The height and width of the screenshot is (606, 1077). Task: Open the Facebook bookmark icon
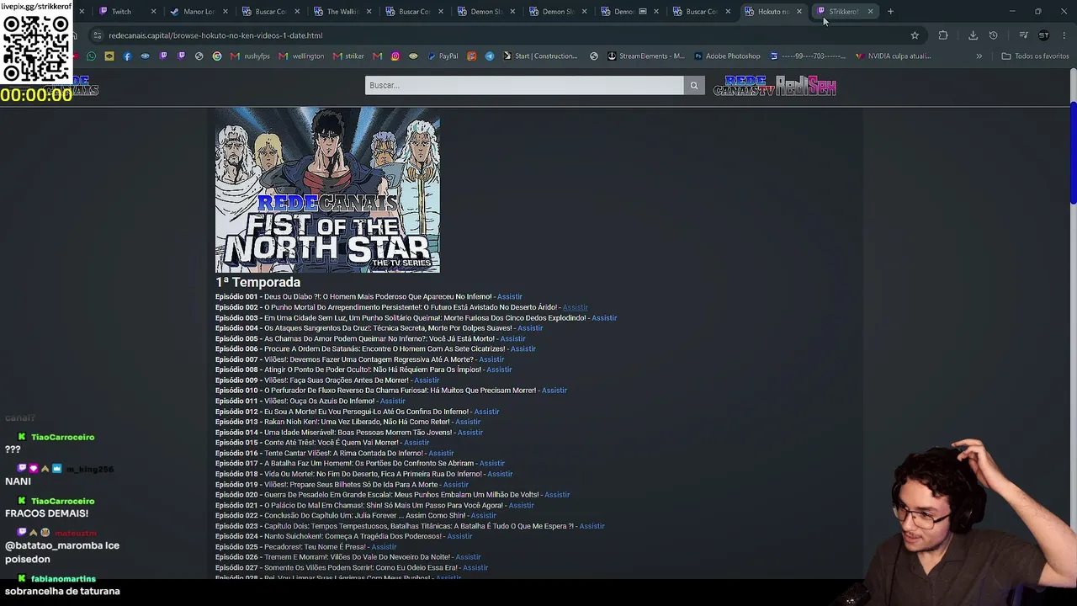click(127, 56)
